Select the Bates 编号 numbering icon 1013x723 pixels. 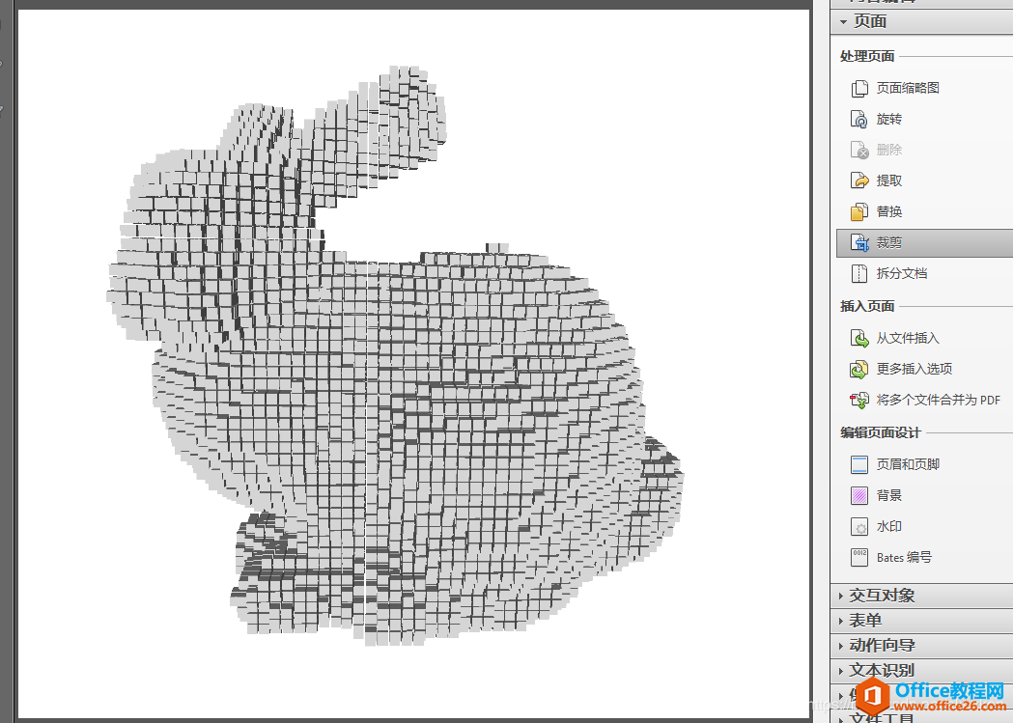point(859,558)
